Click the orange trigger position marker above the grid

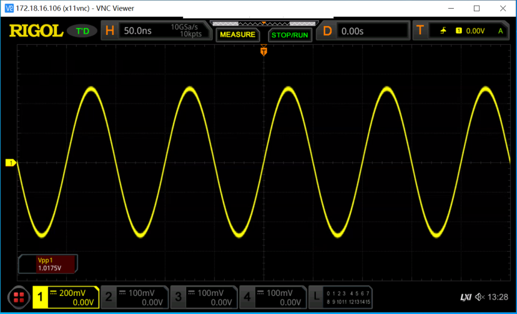(264, 50)
